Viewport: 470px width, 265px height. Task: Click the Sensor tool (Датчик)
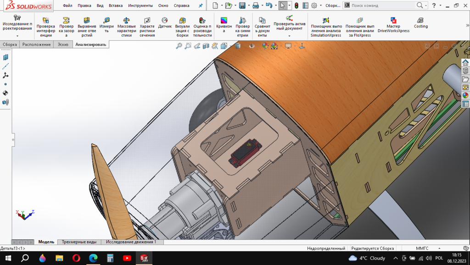tap(165, 23)
